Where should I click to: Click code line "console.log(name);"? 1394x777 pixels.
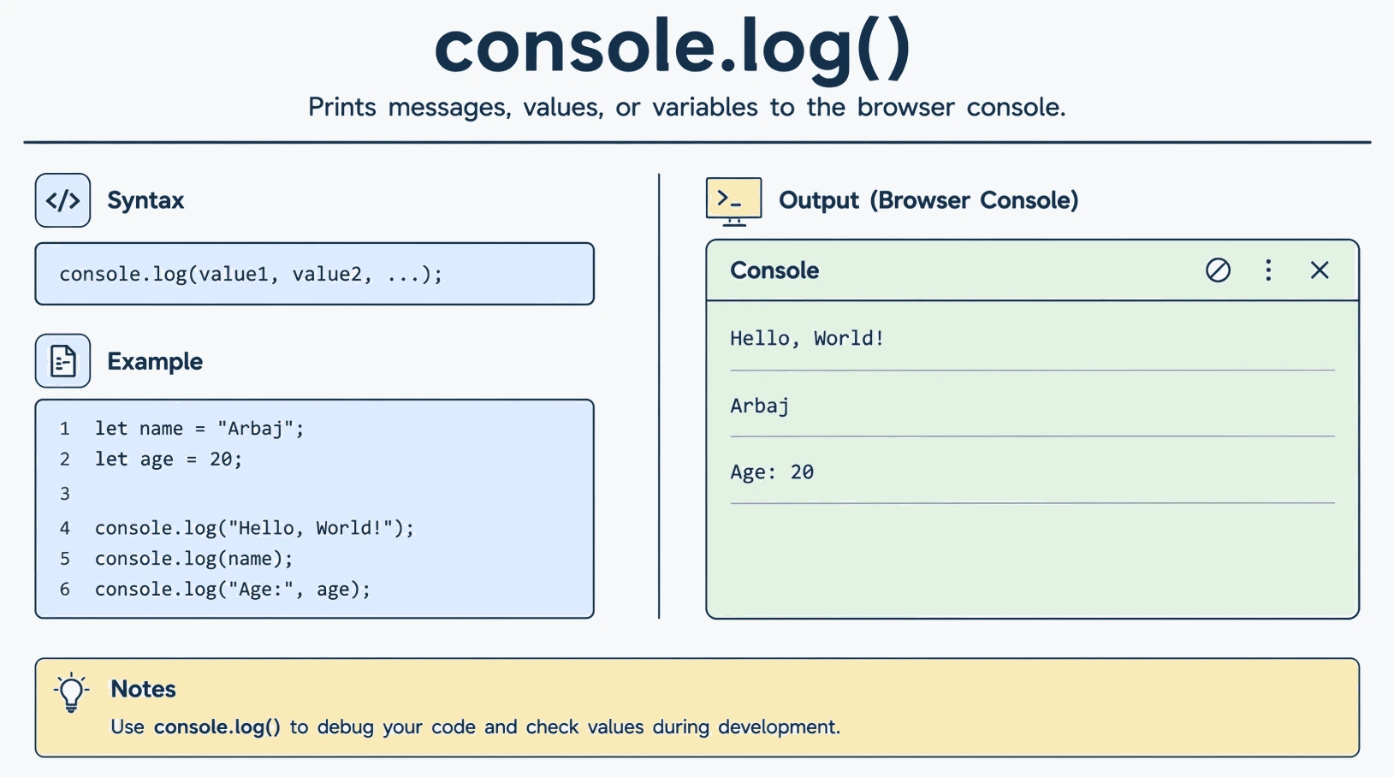(x=193, y=559)
